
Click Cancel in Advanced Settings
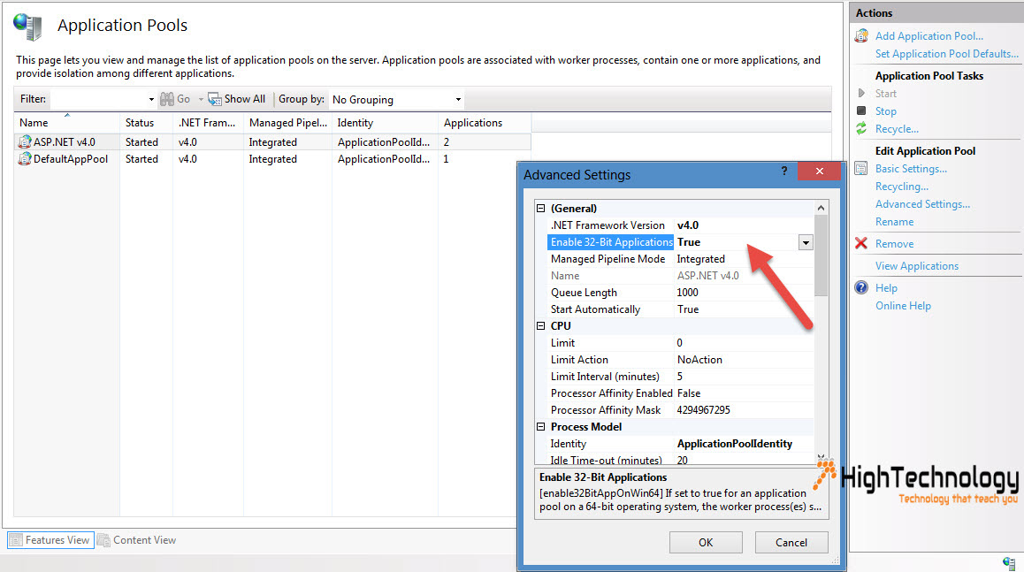coord(791,543)
